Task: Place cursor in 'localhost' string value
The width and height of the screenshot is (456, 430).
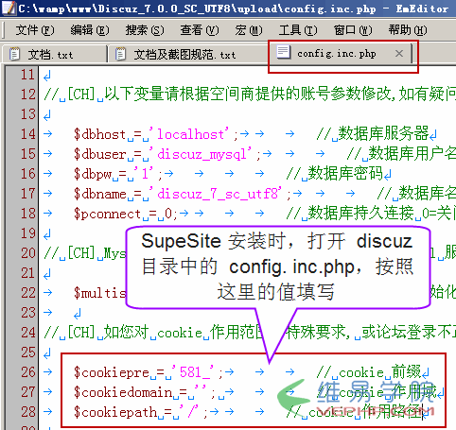Action: (x=190, y=134)
